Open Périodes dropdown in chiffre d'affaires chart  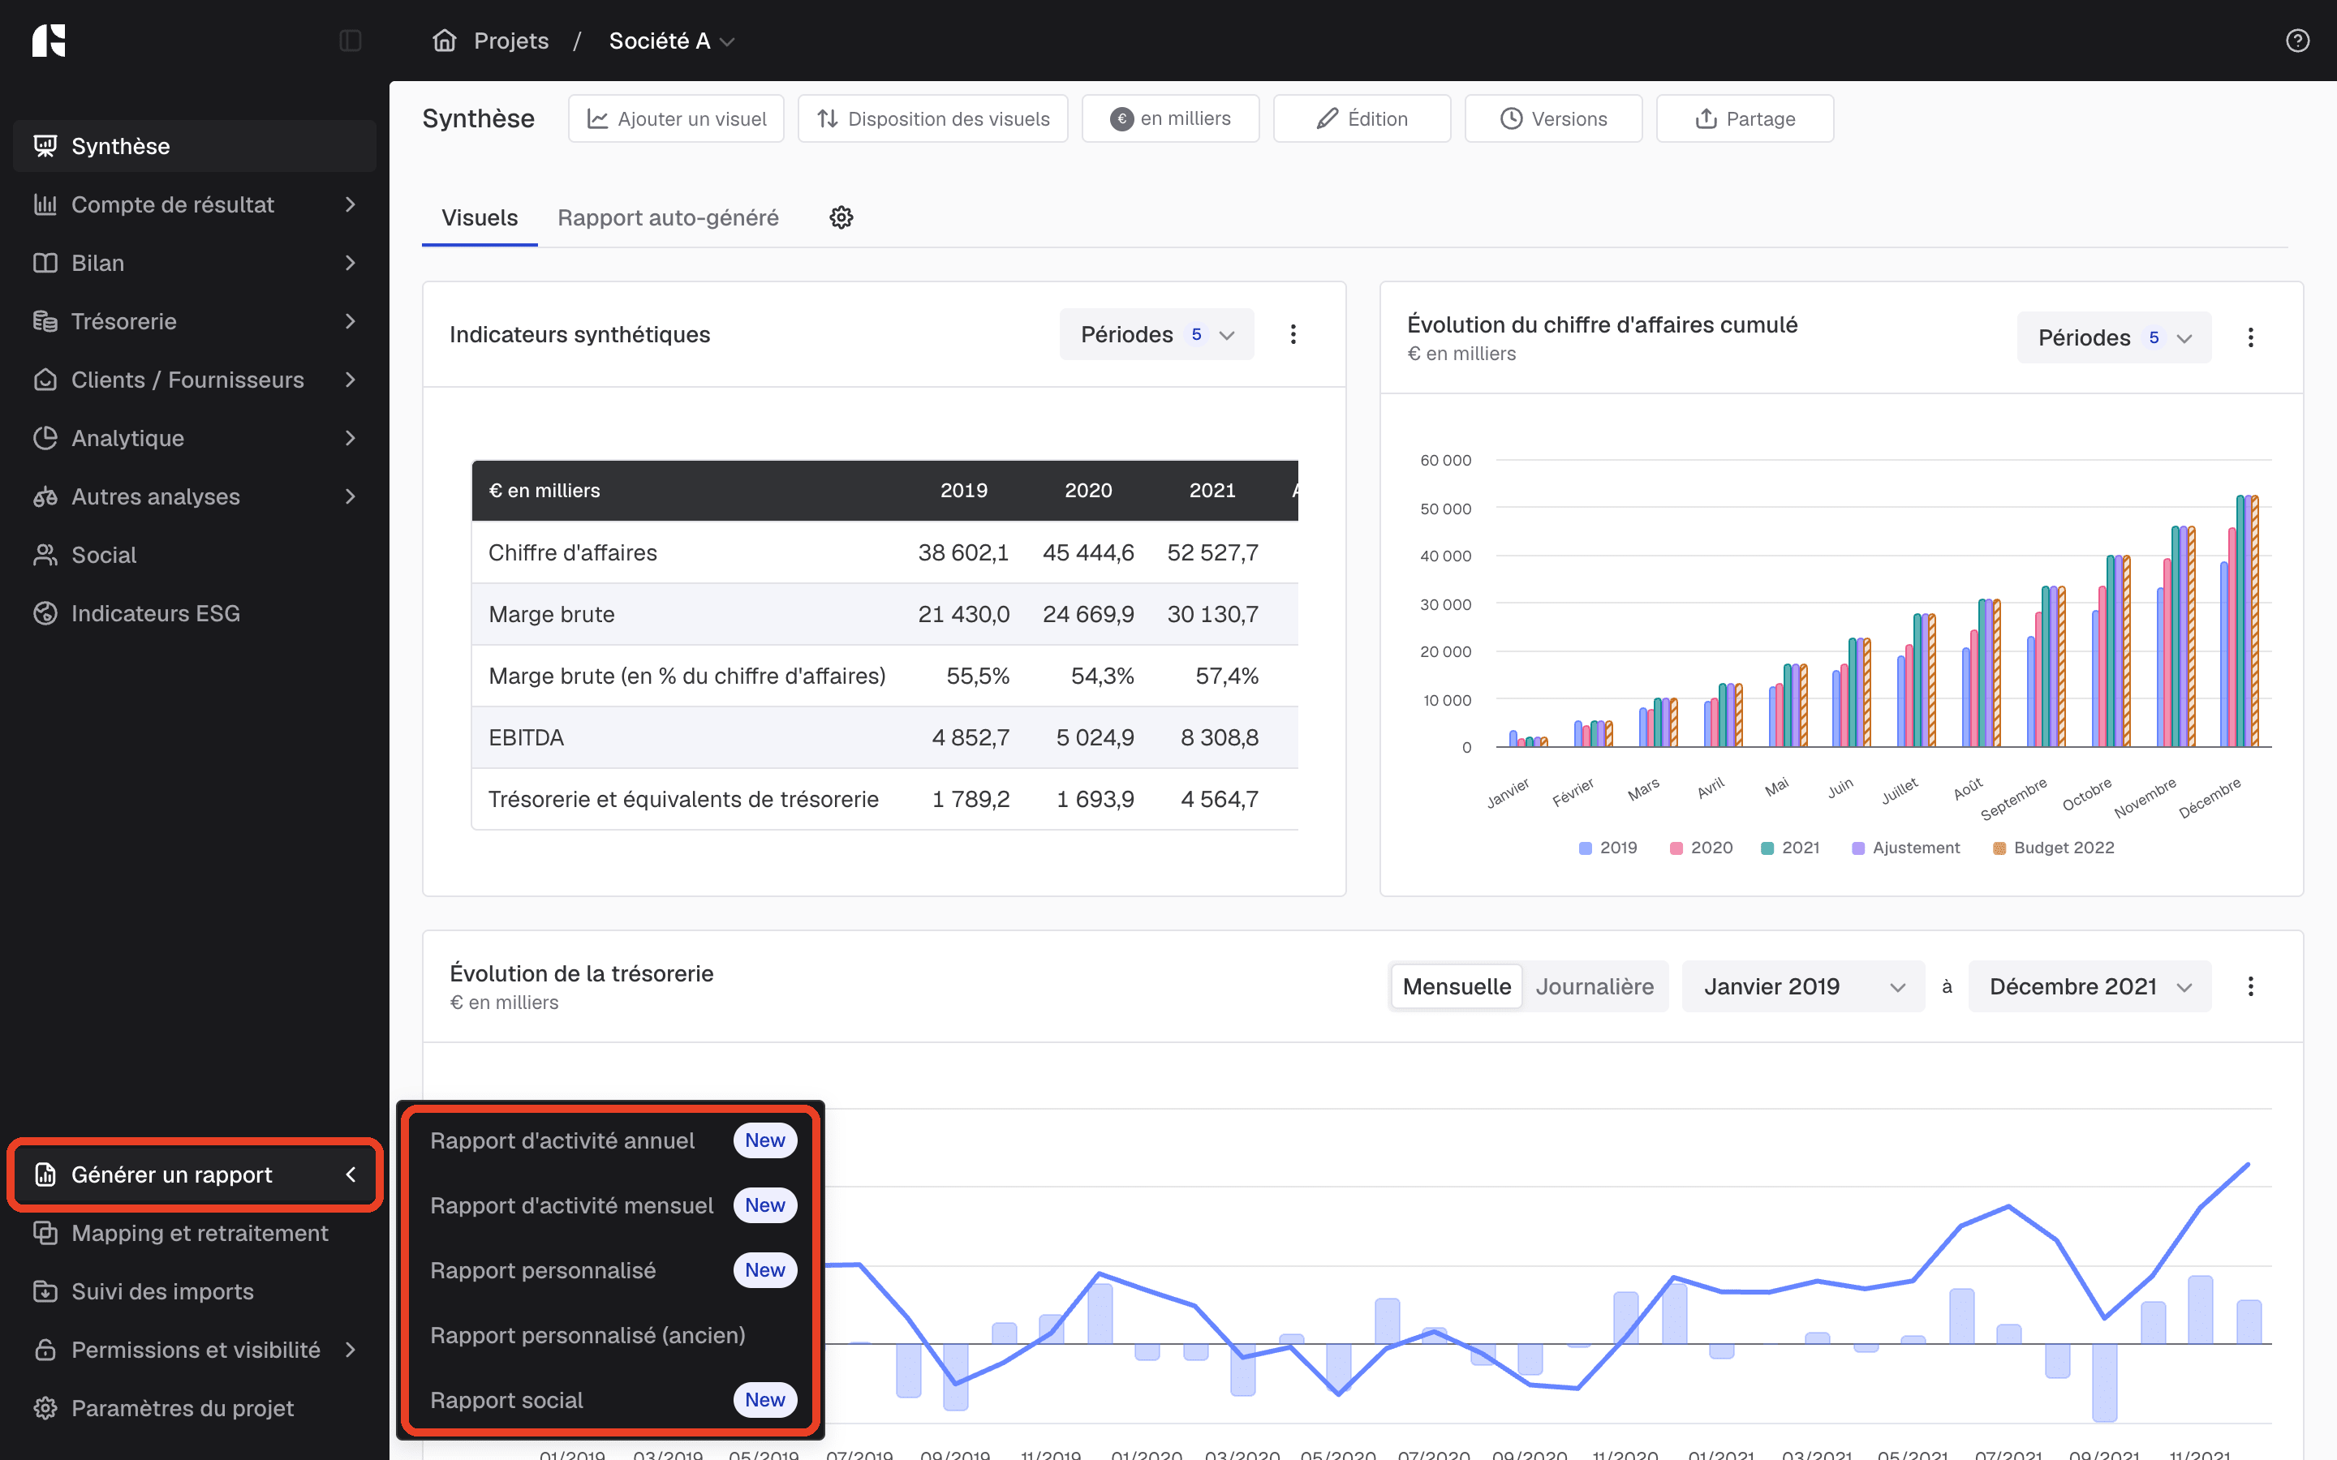2114,337
